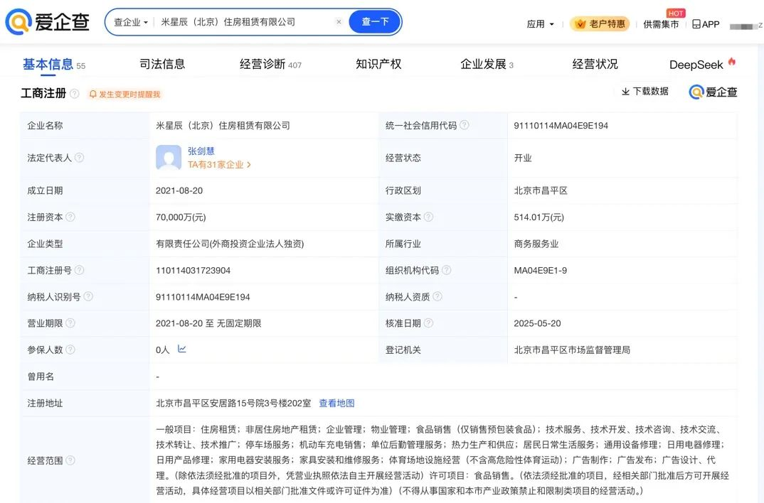Click the 老户特惠 promotion button
764x503 pixels.
(x=600, y=24)
